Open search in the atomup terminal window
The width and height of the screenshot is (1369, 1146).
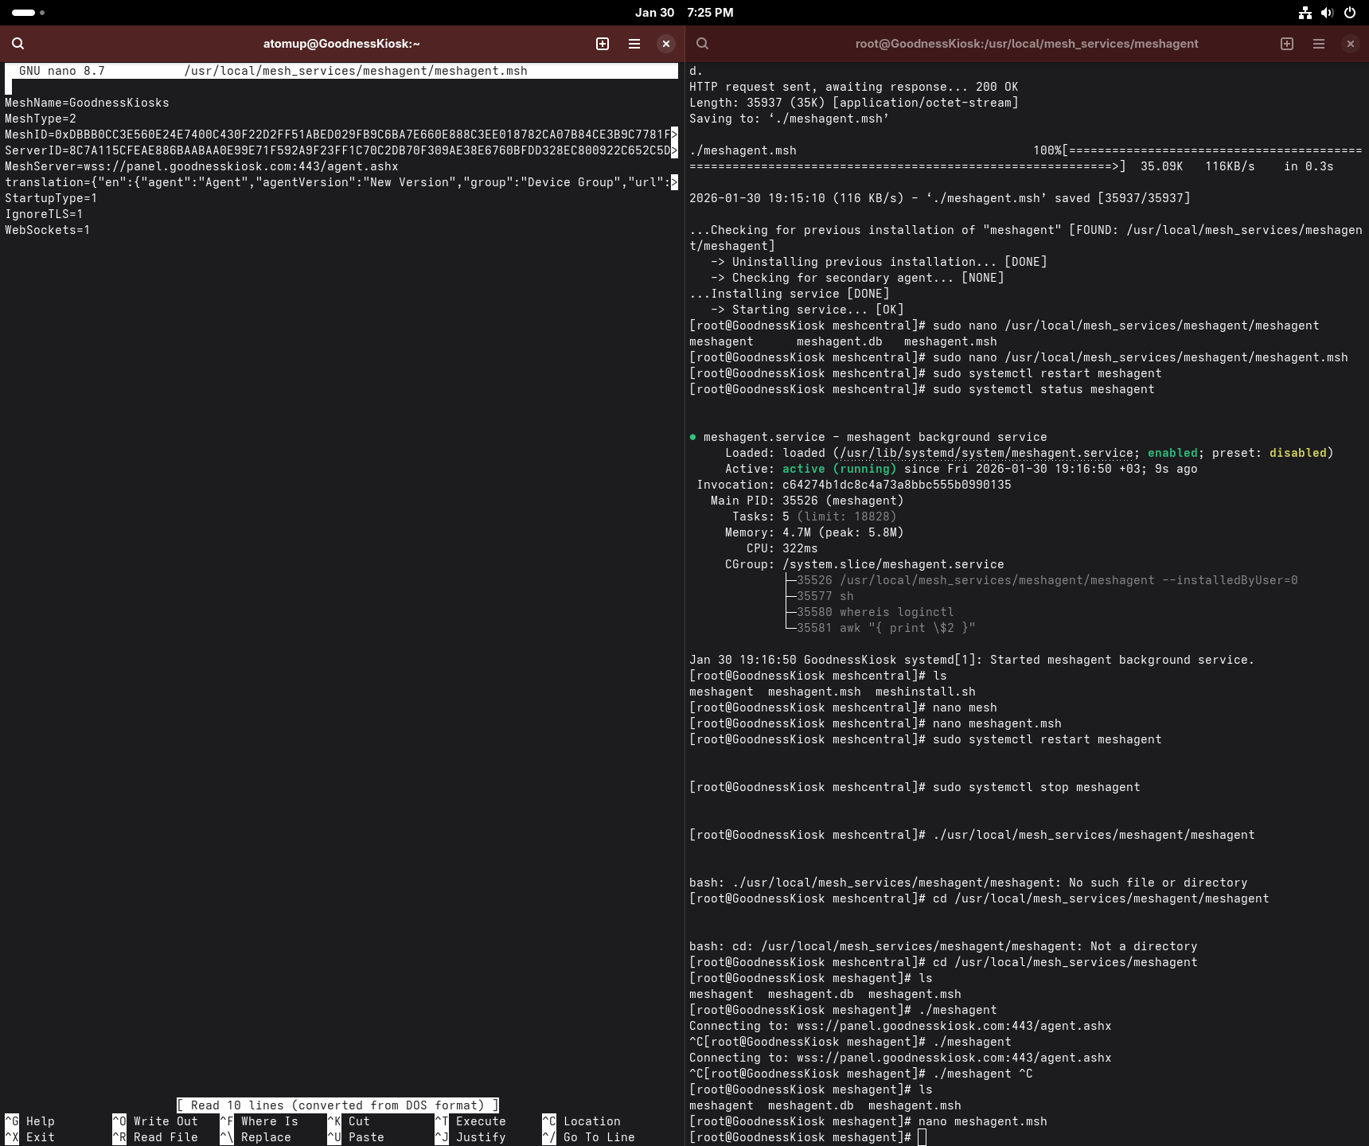[x=18, y=44]
